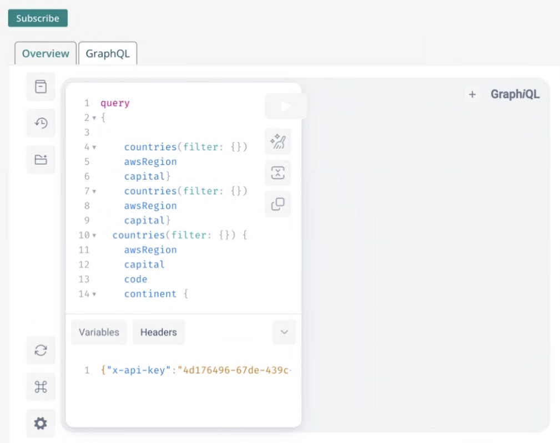560x443 pixels.
Task: Collapse the query block fold arrow on line 2
Action: click(94, 118)
